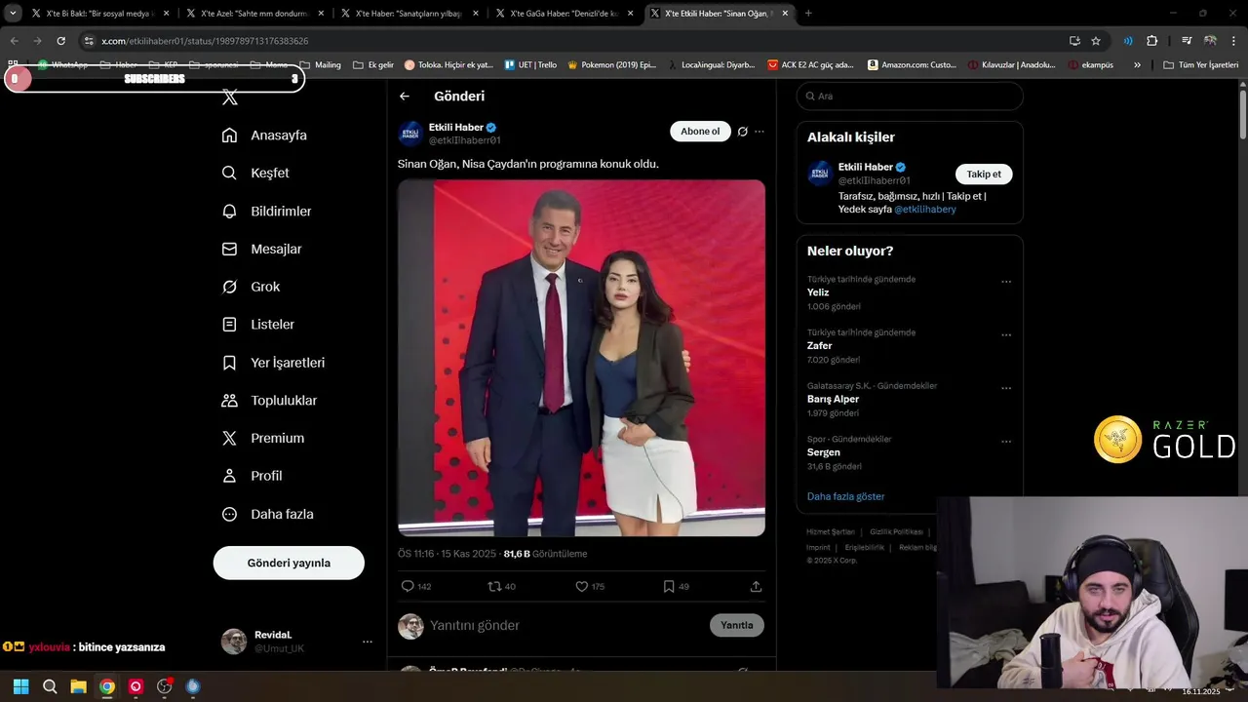Click the Profil person icon
1248x702 pixels.
pyautogui.click(x=229, y=476)
